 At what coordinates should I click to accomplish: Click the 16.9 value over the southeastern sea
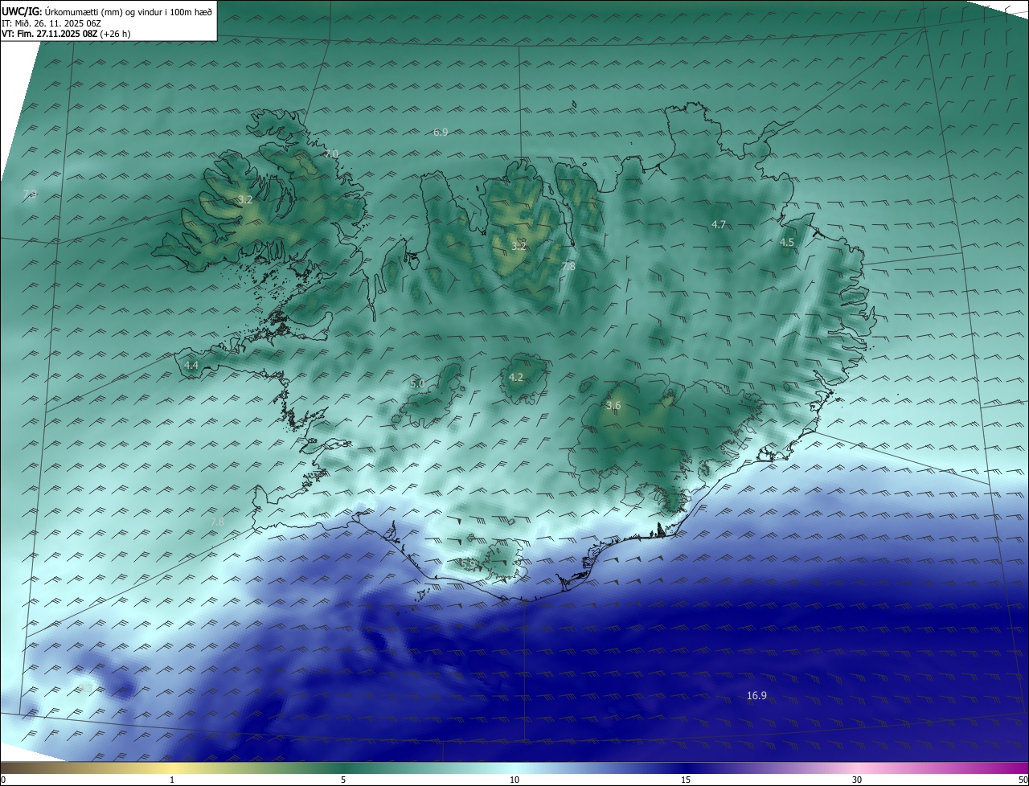[756, 696]
